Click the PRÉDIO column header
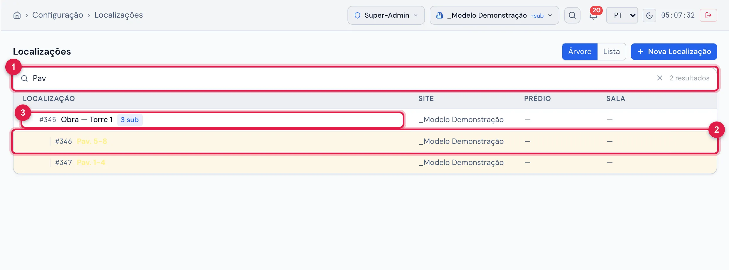 (537, 99)
